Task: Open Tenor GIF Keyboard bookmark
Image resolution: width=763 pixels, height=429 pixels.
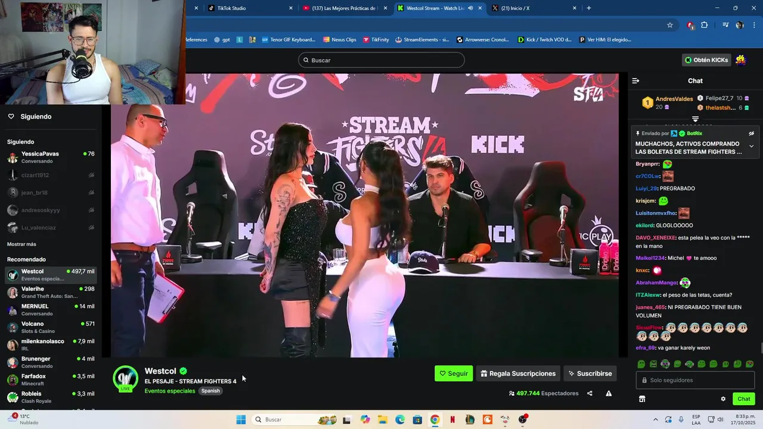Action: click(289, 40)
